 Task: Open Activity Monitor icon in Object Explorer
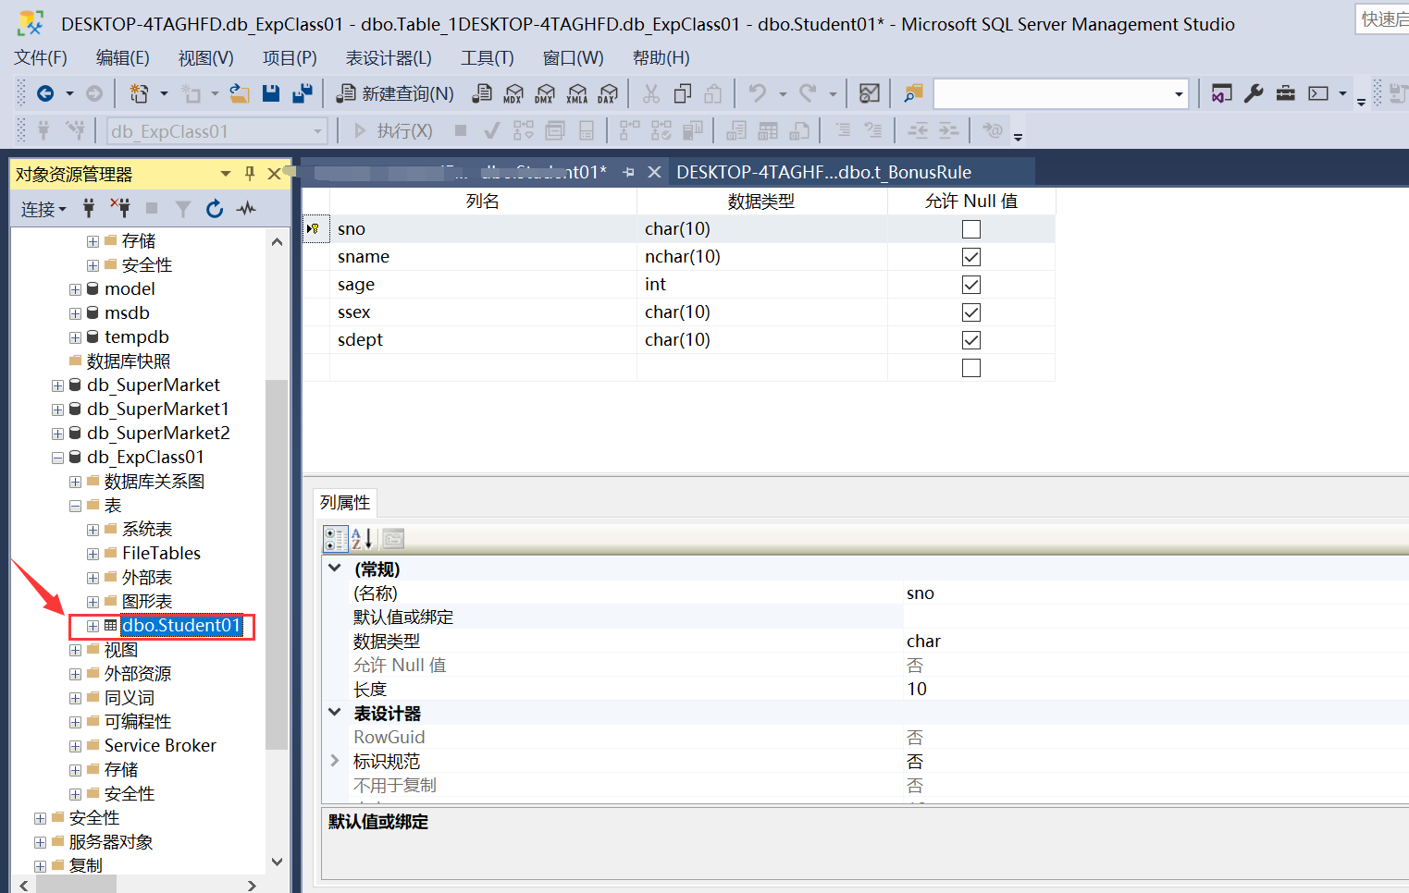(x=245, y=209)
